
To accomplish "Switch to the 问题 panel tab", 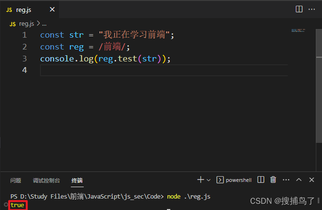I will [x=16, y=180].
